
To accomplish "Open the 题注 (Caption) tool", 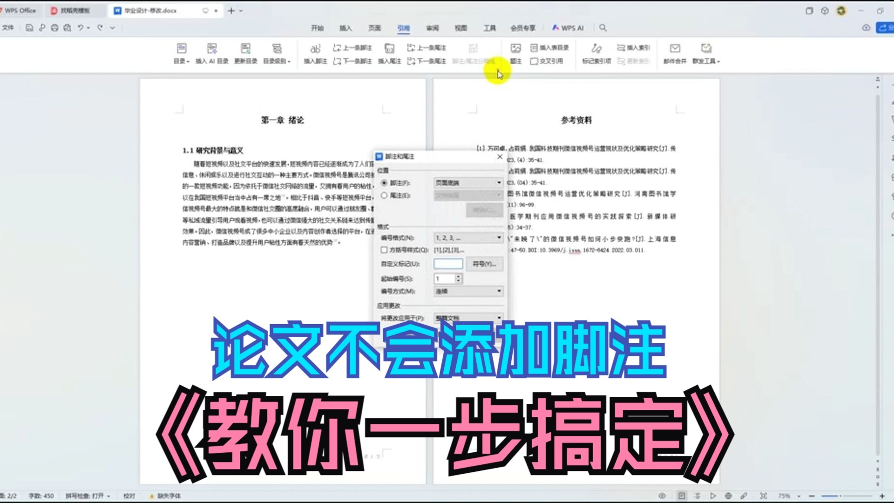I will (x=515, y=54).
